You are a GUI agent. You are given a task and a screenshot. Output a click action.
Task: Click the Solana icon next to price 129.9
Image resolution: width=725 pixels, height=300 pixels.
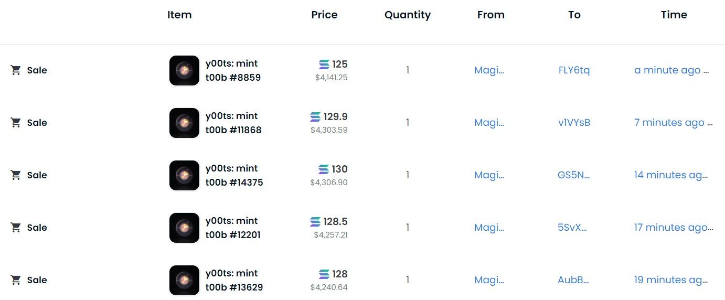315,117
